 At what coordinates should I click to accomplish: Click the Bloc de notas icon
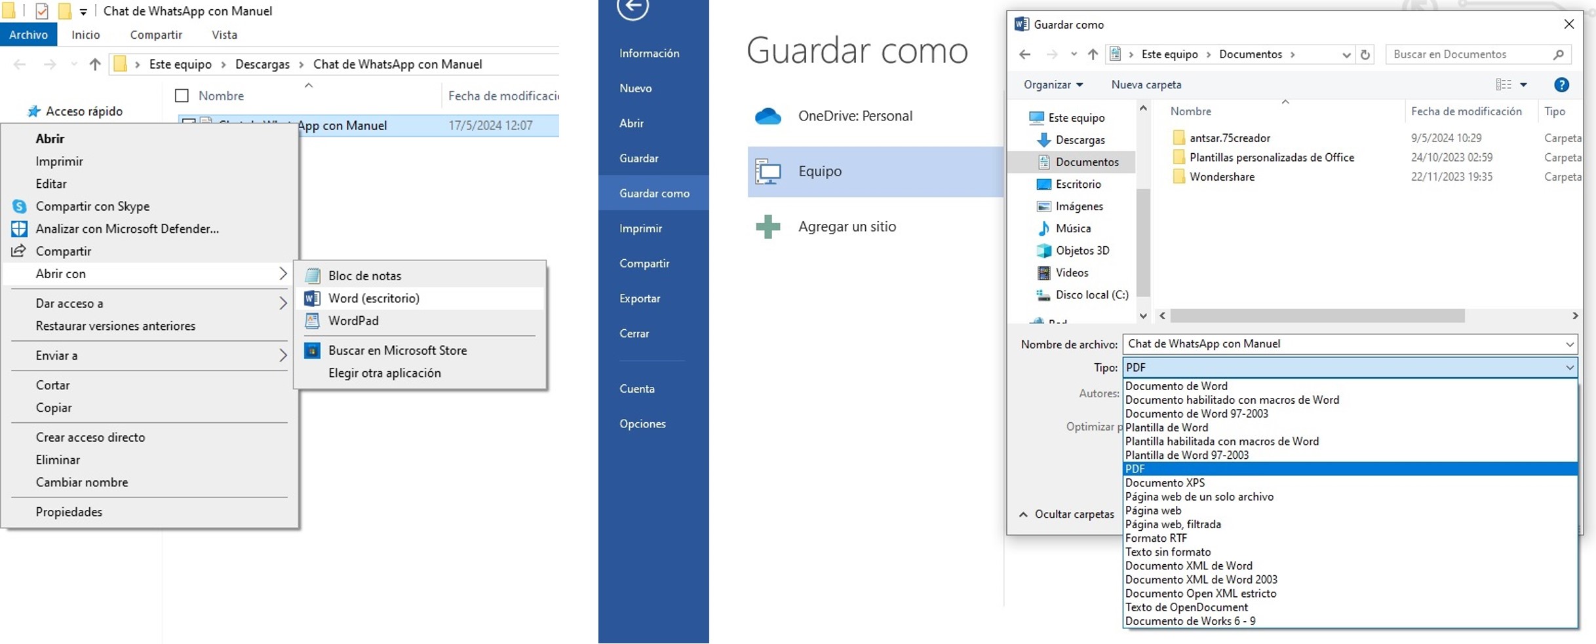tap(313, 276)
